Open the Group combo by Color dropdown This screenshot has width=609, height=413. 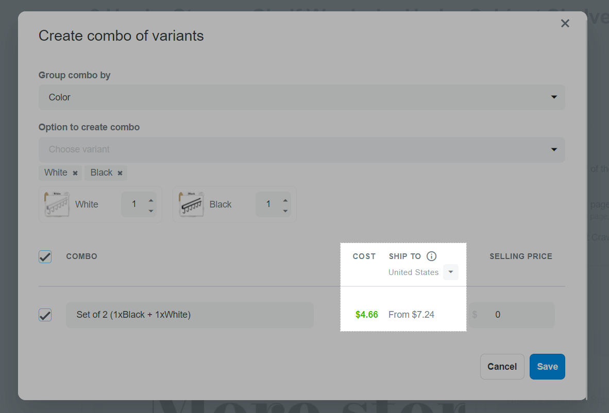[301, 97]
